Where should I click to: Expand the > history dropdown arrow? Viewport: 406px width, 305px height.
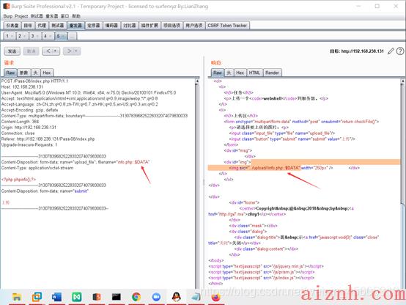coord(77,51)
